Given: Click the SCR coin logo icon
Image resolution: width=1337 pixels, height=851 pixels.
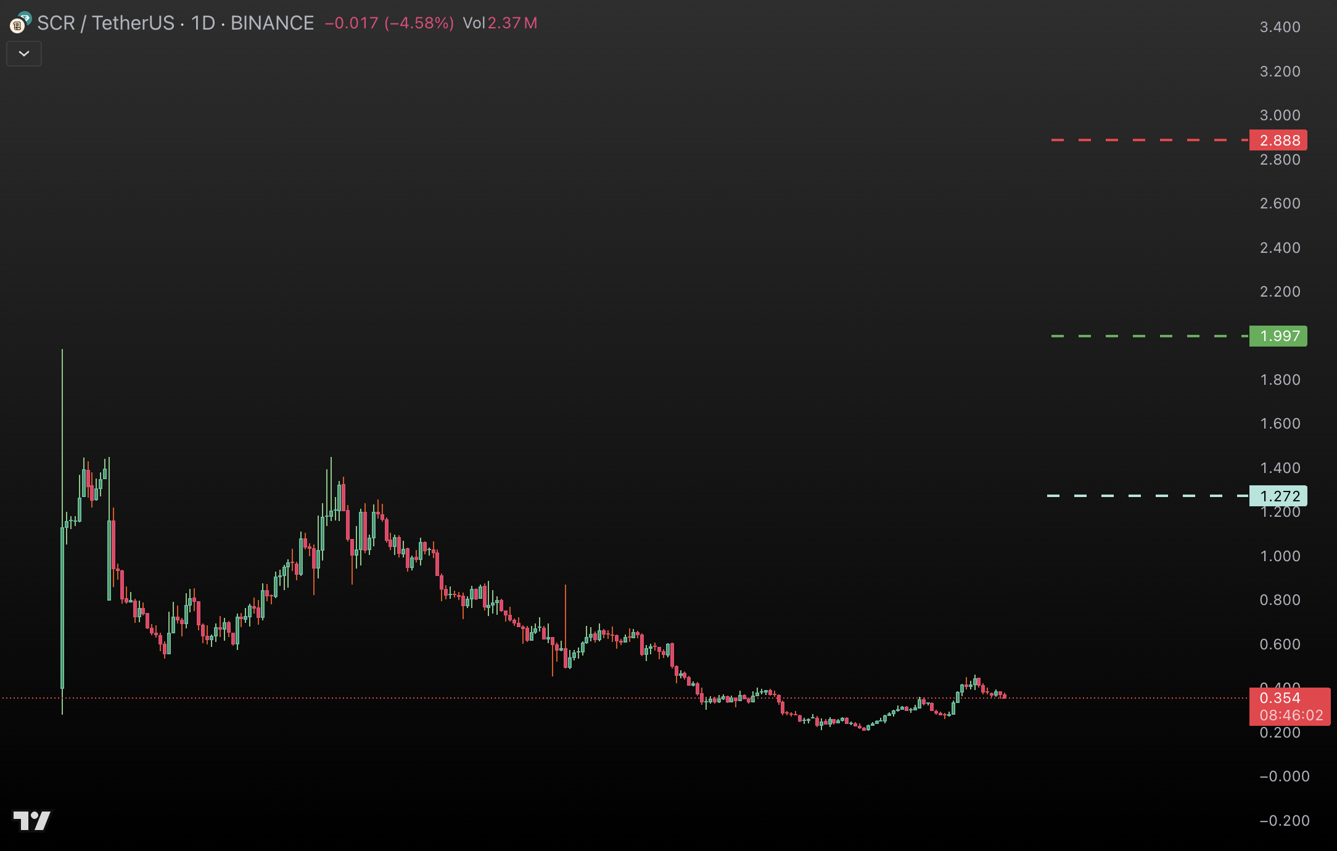Looking at the screenshot, I should pyautogui.click(x=20, y=23).
